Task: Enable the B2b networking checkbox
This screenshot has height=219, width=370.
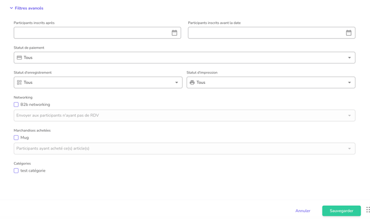Action: point(16,104)
